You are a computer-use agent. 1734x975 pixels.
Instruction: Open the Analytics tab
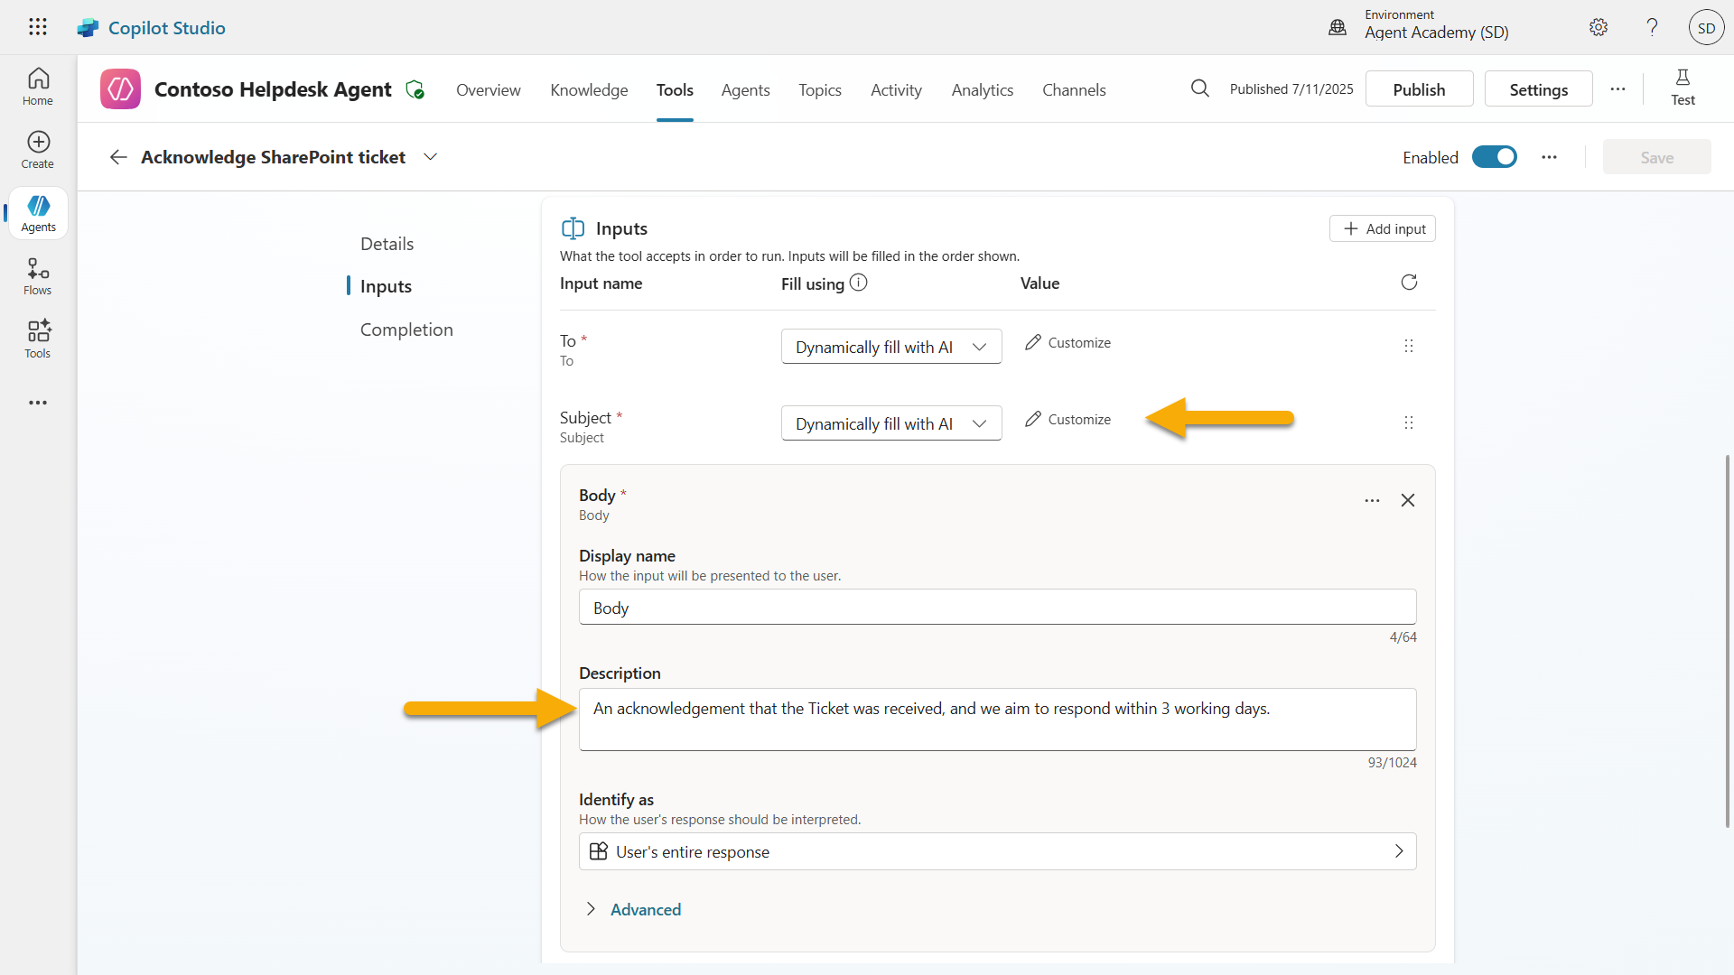(982, 89)
